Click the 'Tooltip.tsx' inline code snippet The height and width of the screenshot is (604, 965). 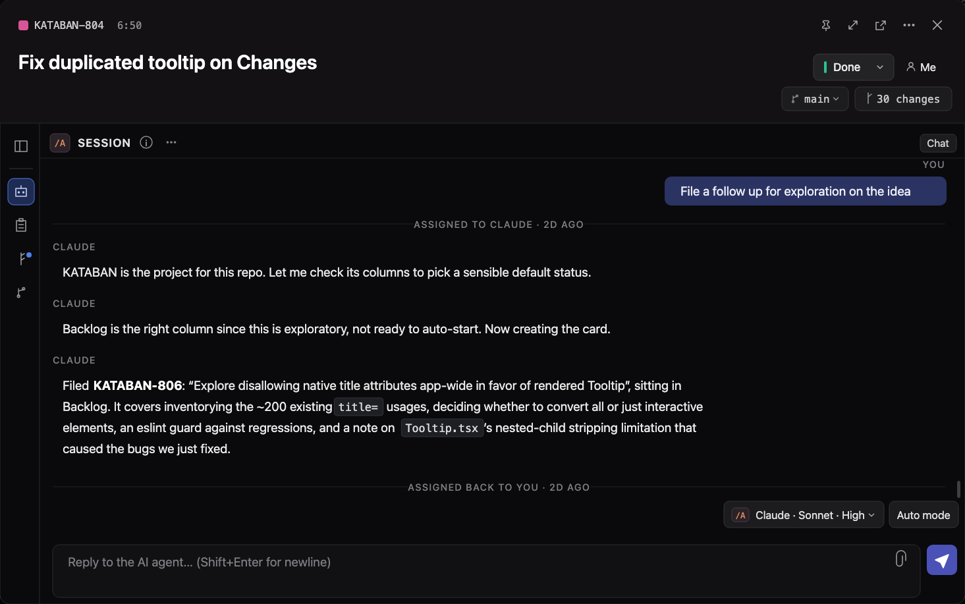point(442,428)
